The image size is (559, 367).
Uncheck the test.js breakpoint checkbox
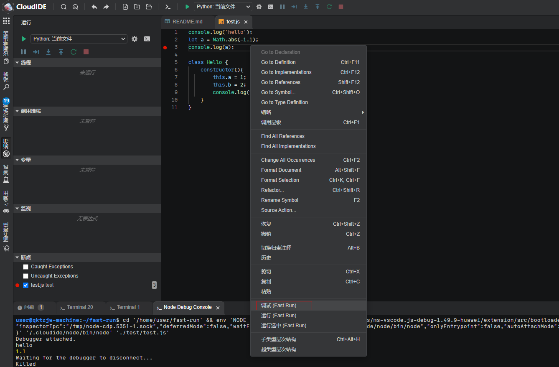(26, 285)
